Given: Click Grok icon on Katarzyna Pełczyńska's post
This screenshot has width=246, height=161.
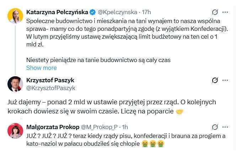Looking at the screenshot, I should tap(215, 12).
